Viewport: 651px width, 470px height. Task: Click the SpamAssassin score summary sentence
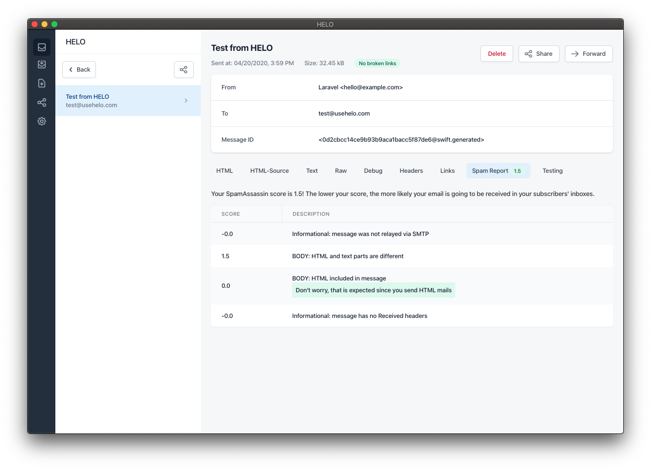click(x=402, y=194)
